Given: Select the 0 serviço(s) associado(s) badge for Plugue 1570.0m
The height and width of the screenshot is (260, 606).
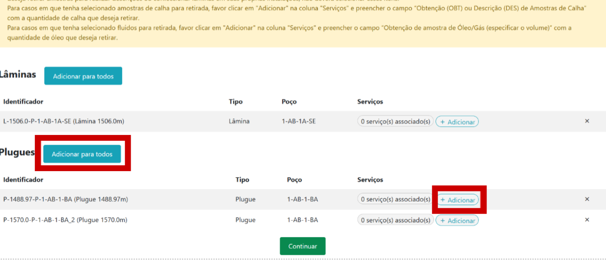Looking at the screenshot, I should (x=395, y=220).
